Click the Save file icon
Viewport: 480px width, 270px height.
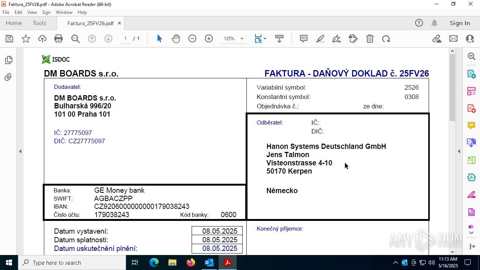click(9, 39)
